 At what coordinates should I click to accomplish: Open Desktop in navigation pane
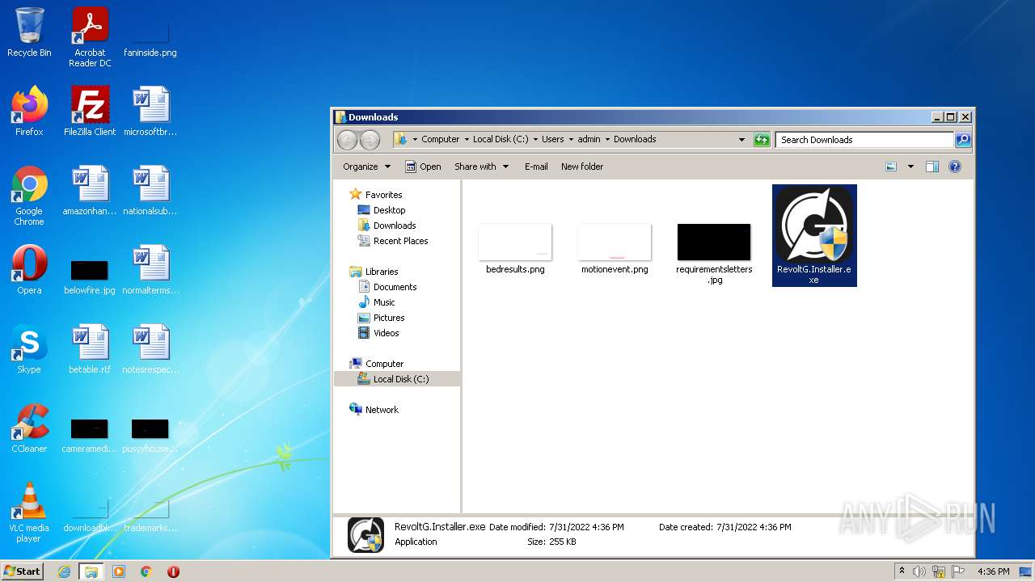coord(389,210)
